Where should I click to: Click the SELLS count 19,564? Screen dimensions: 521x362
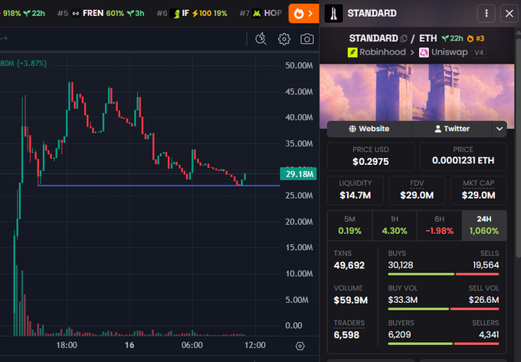tap(486, 265)
